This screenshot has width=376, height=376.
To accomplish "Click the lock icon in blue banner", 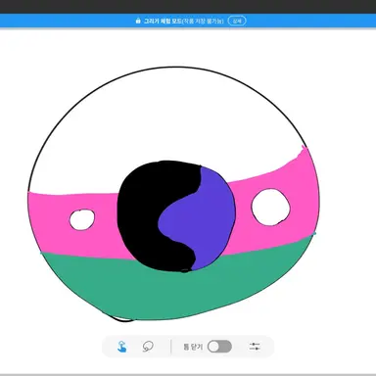I will point(138,21).
